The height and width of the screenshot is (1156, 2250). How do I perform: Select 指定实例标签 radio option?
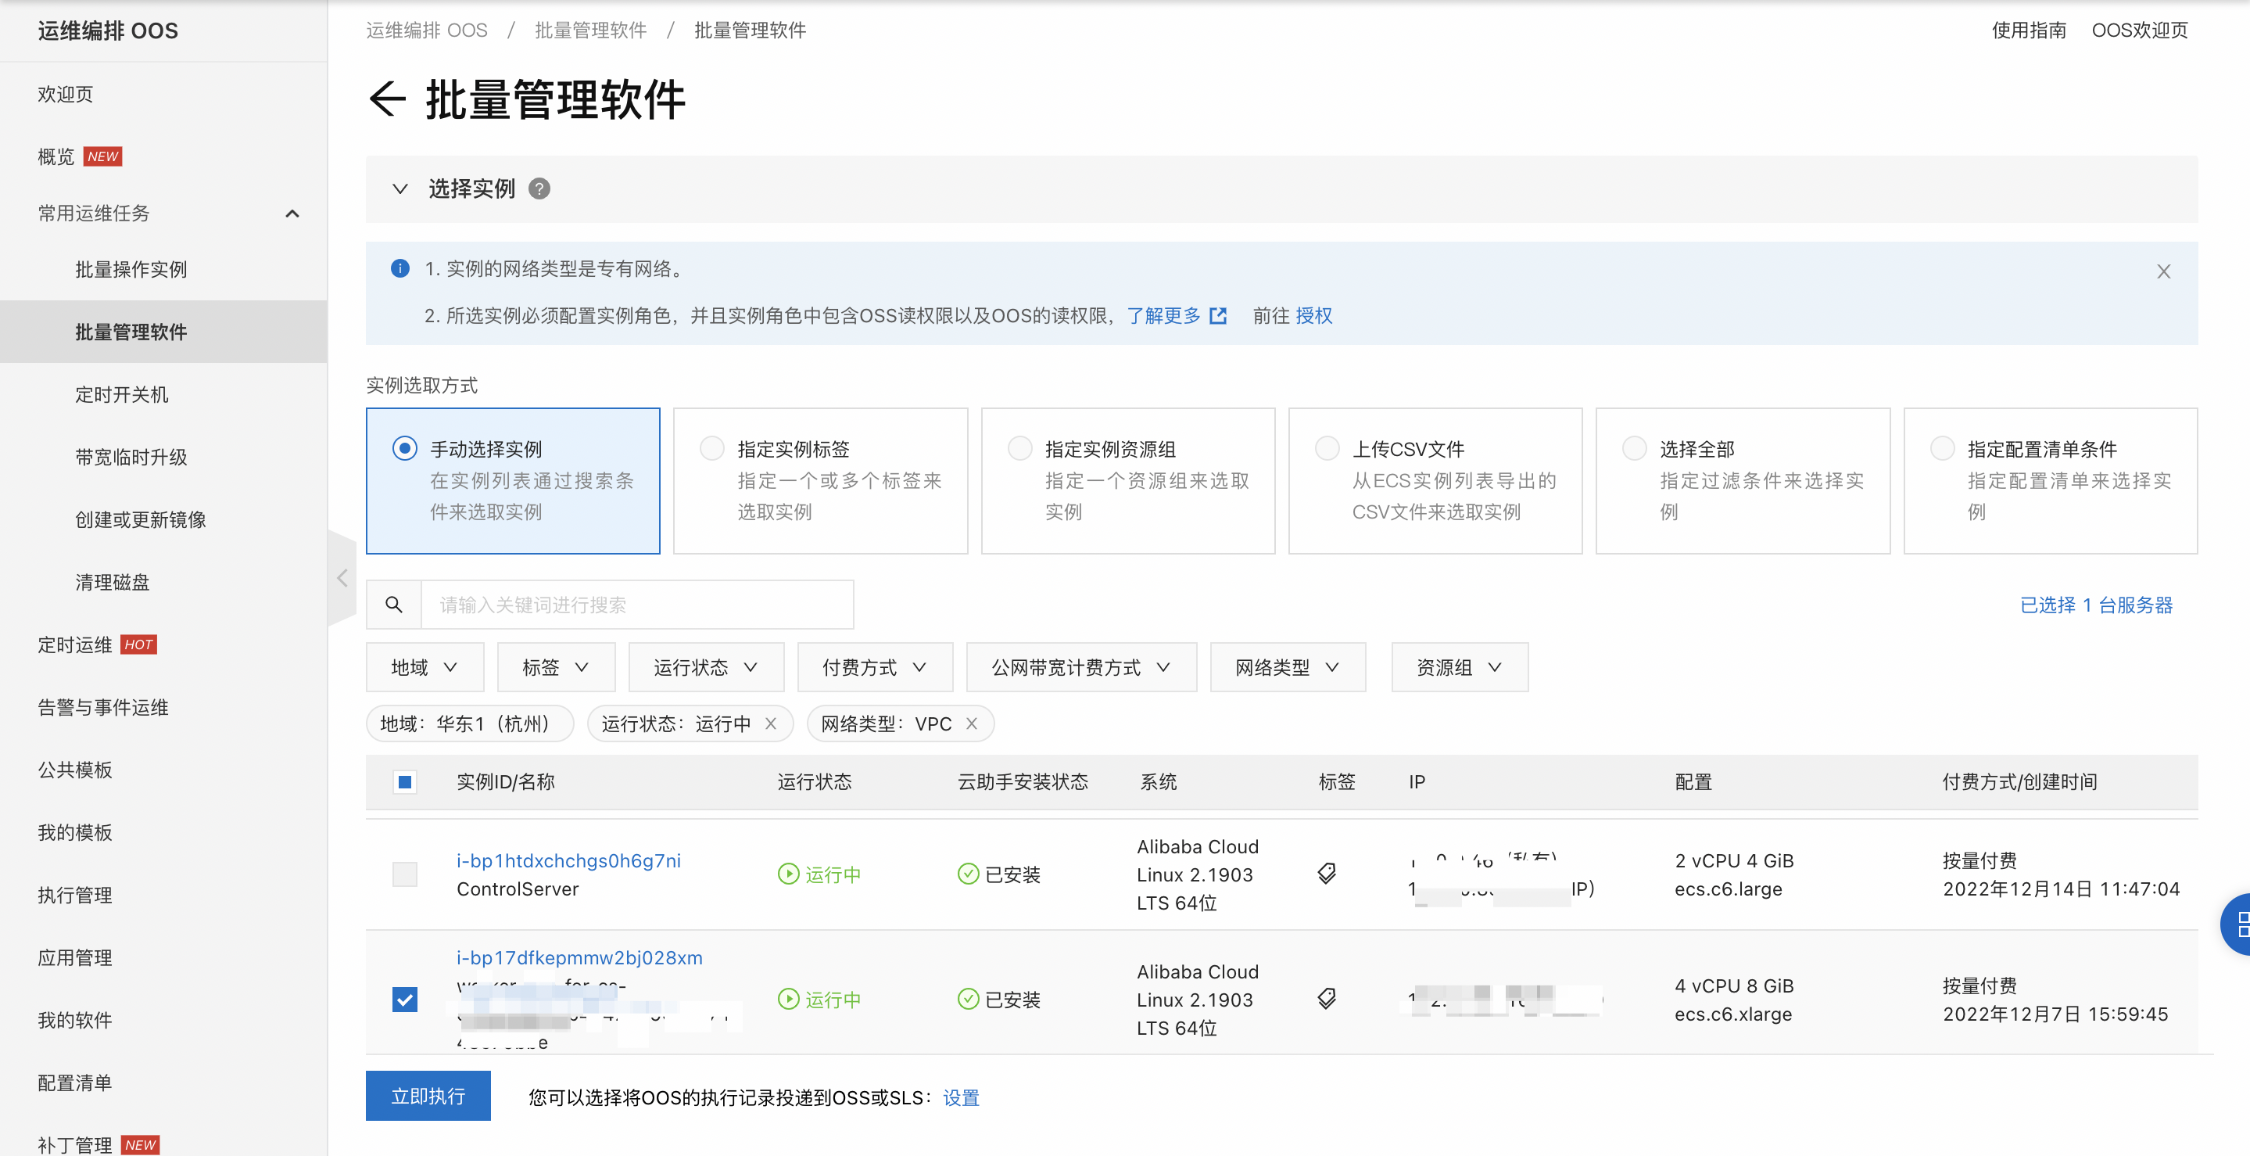click(712, 448)
